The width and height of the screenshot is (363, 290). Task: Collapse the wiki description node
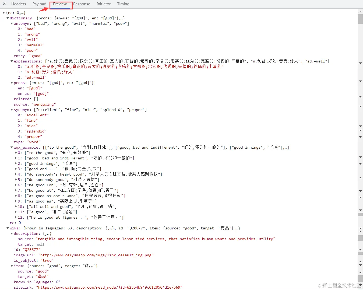click(12, 233)
